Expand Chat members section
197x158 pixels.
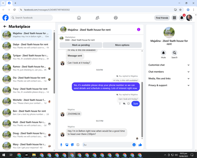tap(169, 72)
